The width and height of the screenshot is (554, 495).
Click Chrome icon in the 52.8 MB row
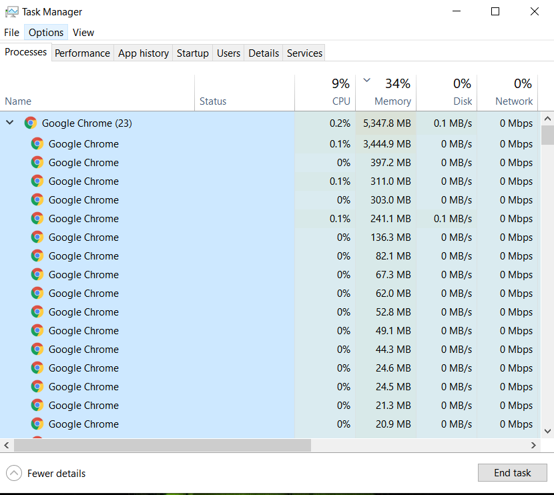37,312
